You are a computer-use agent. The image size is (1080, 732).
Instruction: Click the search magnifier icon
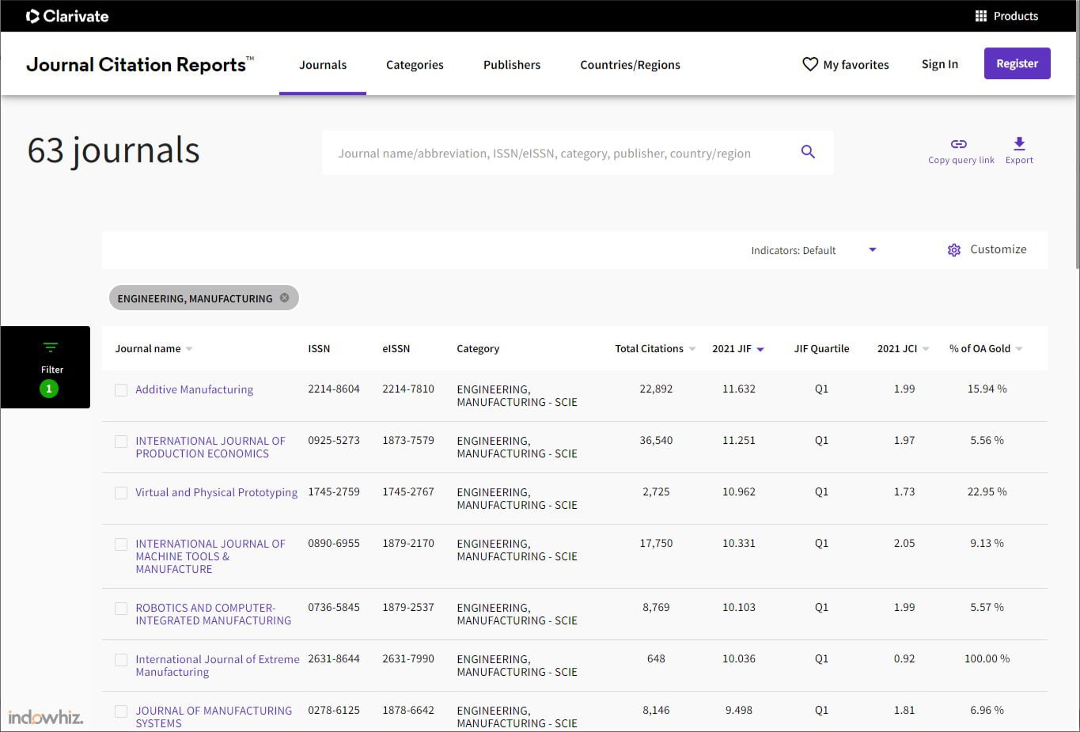(x=808, y=151)
